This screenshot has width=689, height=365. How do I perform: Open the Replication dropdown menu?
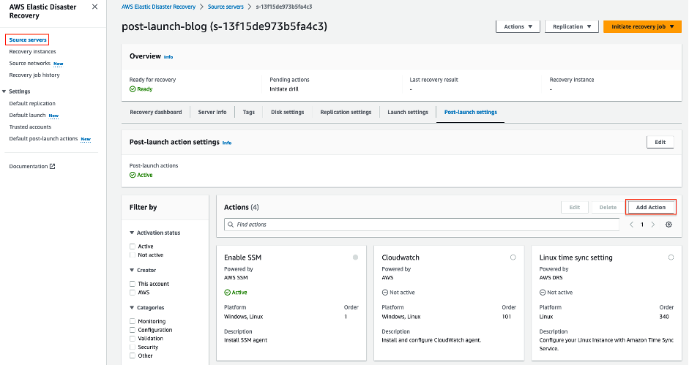572,26
